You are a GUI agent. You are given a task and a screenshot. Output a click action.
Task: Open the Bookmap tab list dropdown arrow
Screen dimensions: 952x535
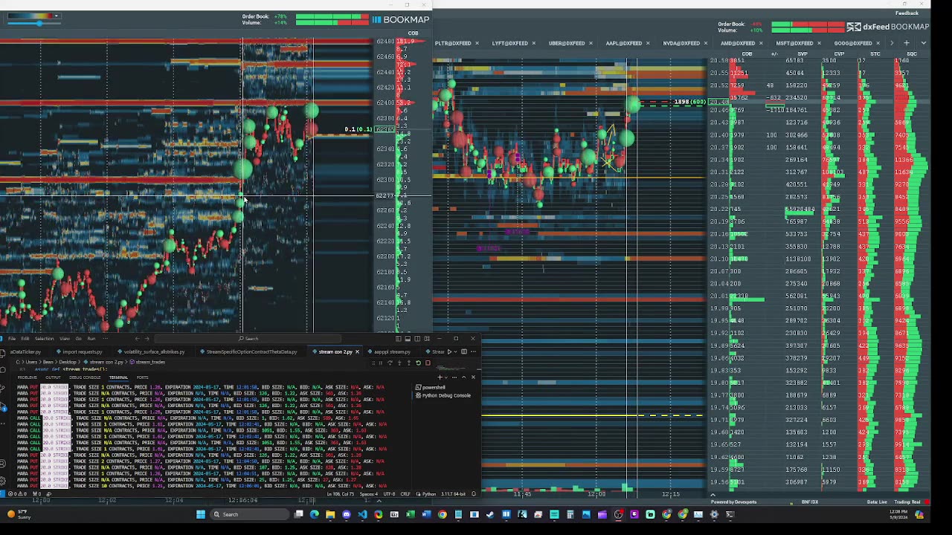pos(924,43)
